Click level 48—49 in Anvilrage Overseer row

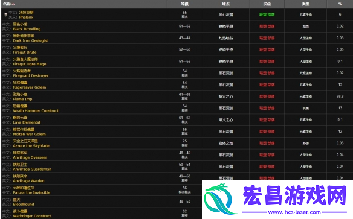click(x=184, y=153)
